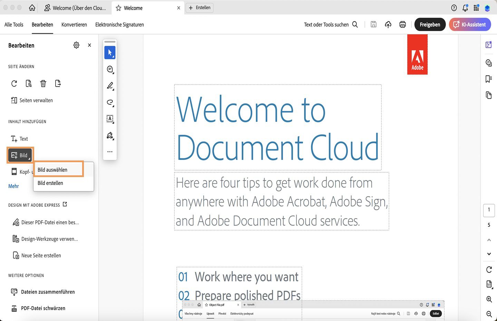Expand the selection tool flyout triangle
This screenshot has width=497, height=321.
point(113,56)
